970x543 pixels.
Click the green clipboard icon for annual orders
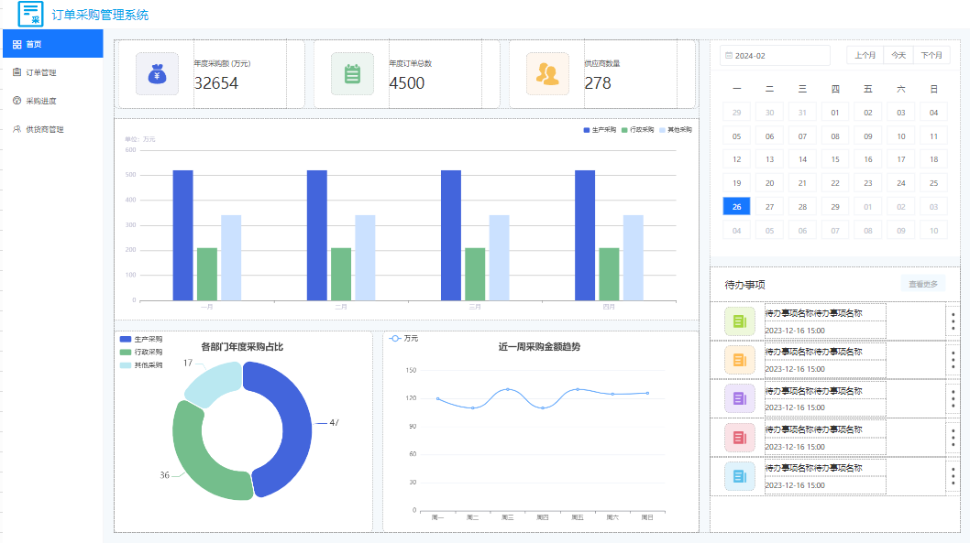pyautogui.click(x=352, y=74)
